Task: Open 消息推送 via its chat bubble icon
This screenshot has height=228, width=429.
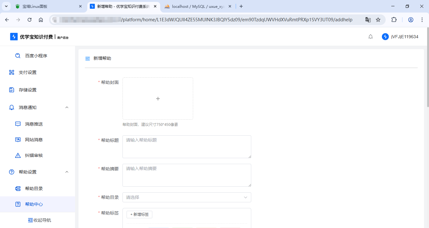Action: [x=18, y=124]
